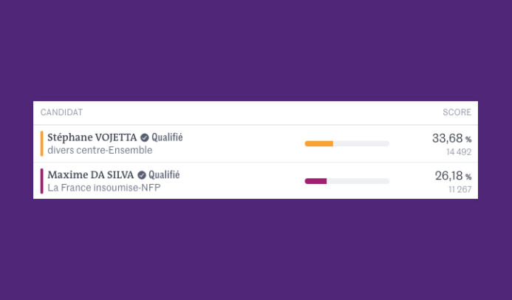This screenshot has height=300, width=512.
Task: Click the verified badge beside Maxime DA SILVA
Action: click(x=142, y=175)
